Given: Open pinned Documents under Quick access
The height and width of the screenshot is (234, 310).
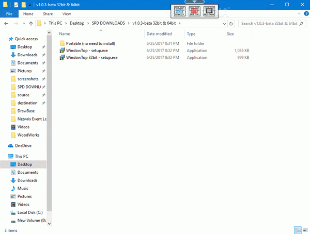Looking at the screenshot, I should tap(28, 63).
